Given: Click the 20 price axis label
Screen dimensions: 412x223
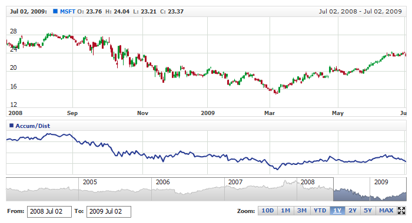Looking at the screenshot, I should [14, 67].
